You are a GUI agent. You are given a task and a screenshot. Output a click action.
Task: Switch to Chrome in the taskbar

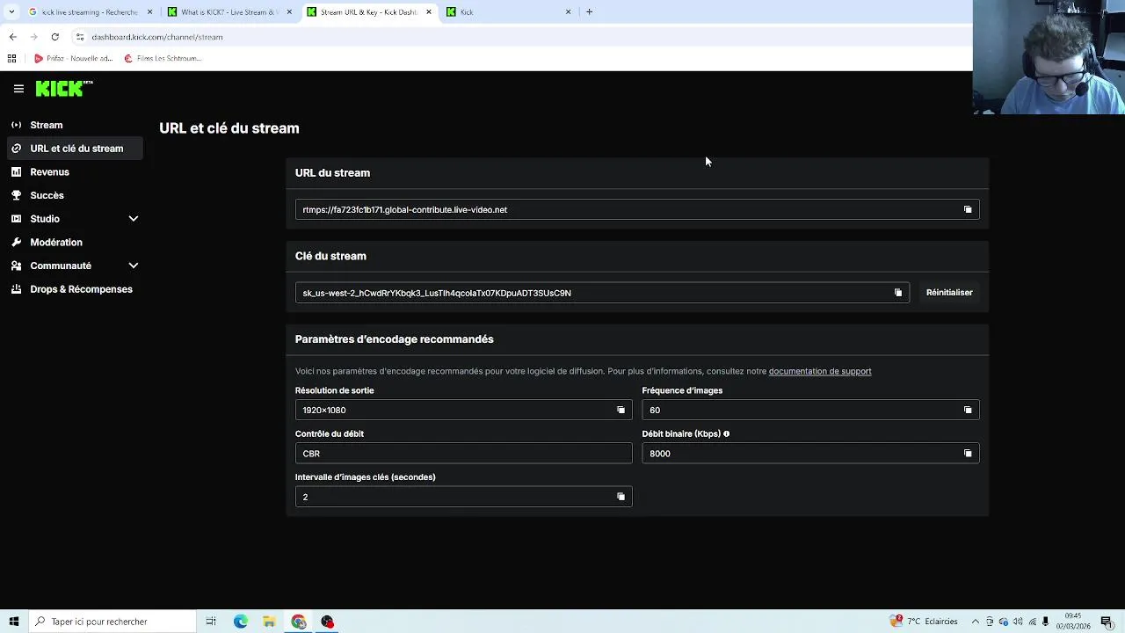[x=299, y=622]
